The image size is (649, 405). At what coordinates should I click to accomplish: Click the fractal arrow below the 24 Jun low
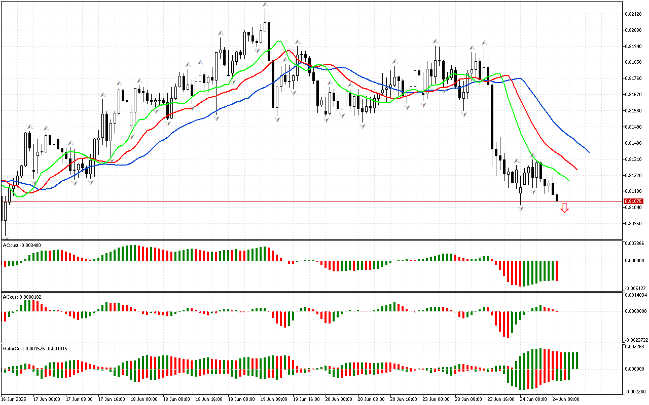(x=521, y=209)
